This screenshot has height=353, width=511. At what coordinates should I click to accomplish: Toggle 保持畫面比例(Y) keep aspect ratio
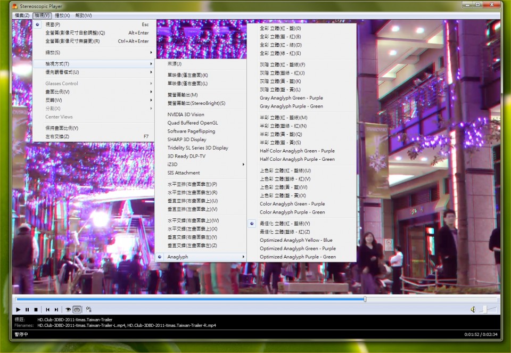tap(94, 128)
